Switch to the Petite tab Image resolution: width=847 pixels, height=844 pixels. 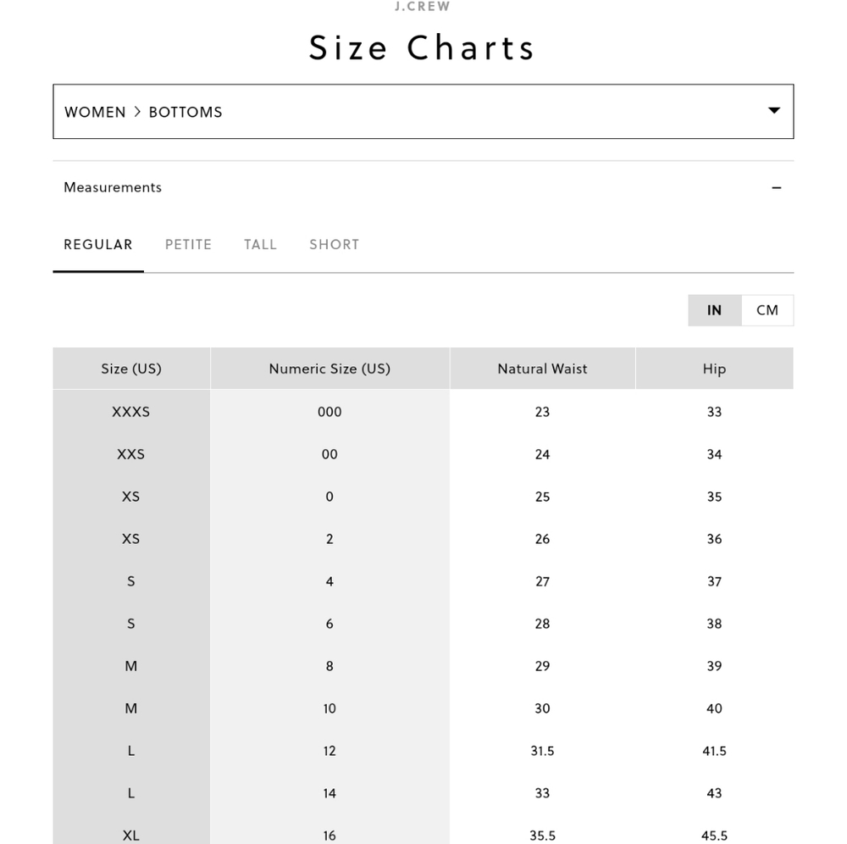(188, 245)
